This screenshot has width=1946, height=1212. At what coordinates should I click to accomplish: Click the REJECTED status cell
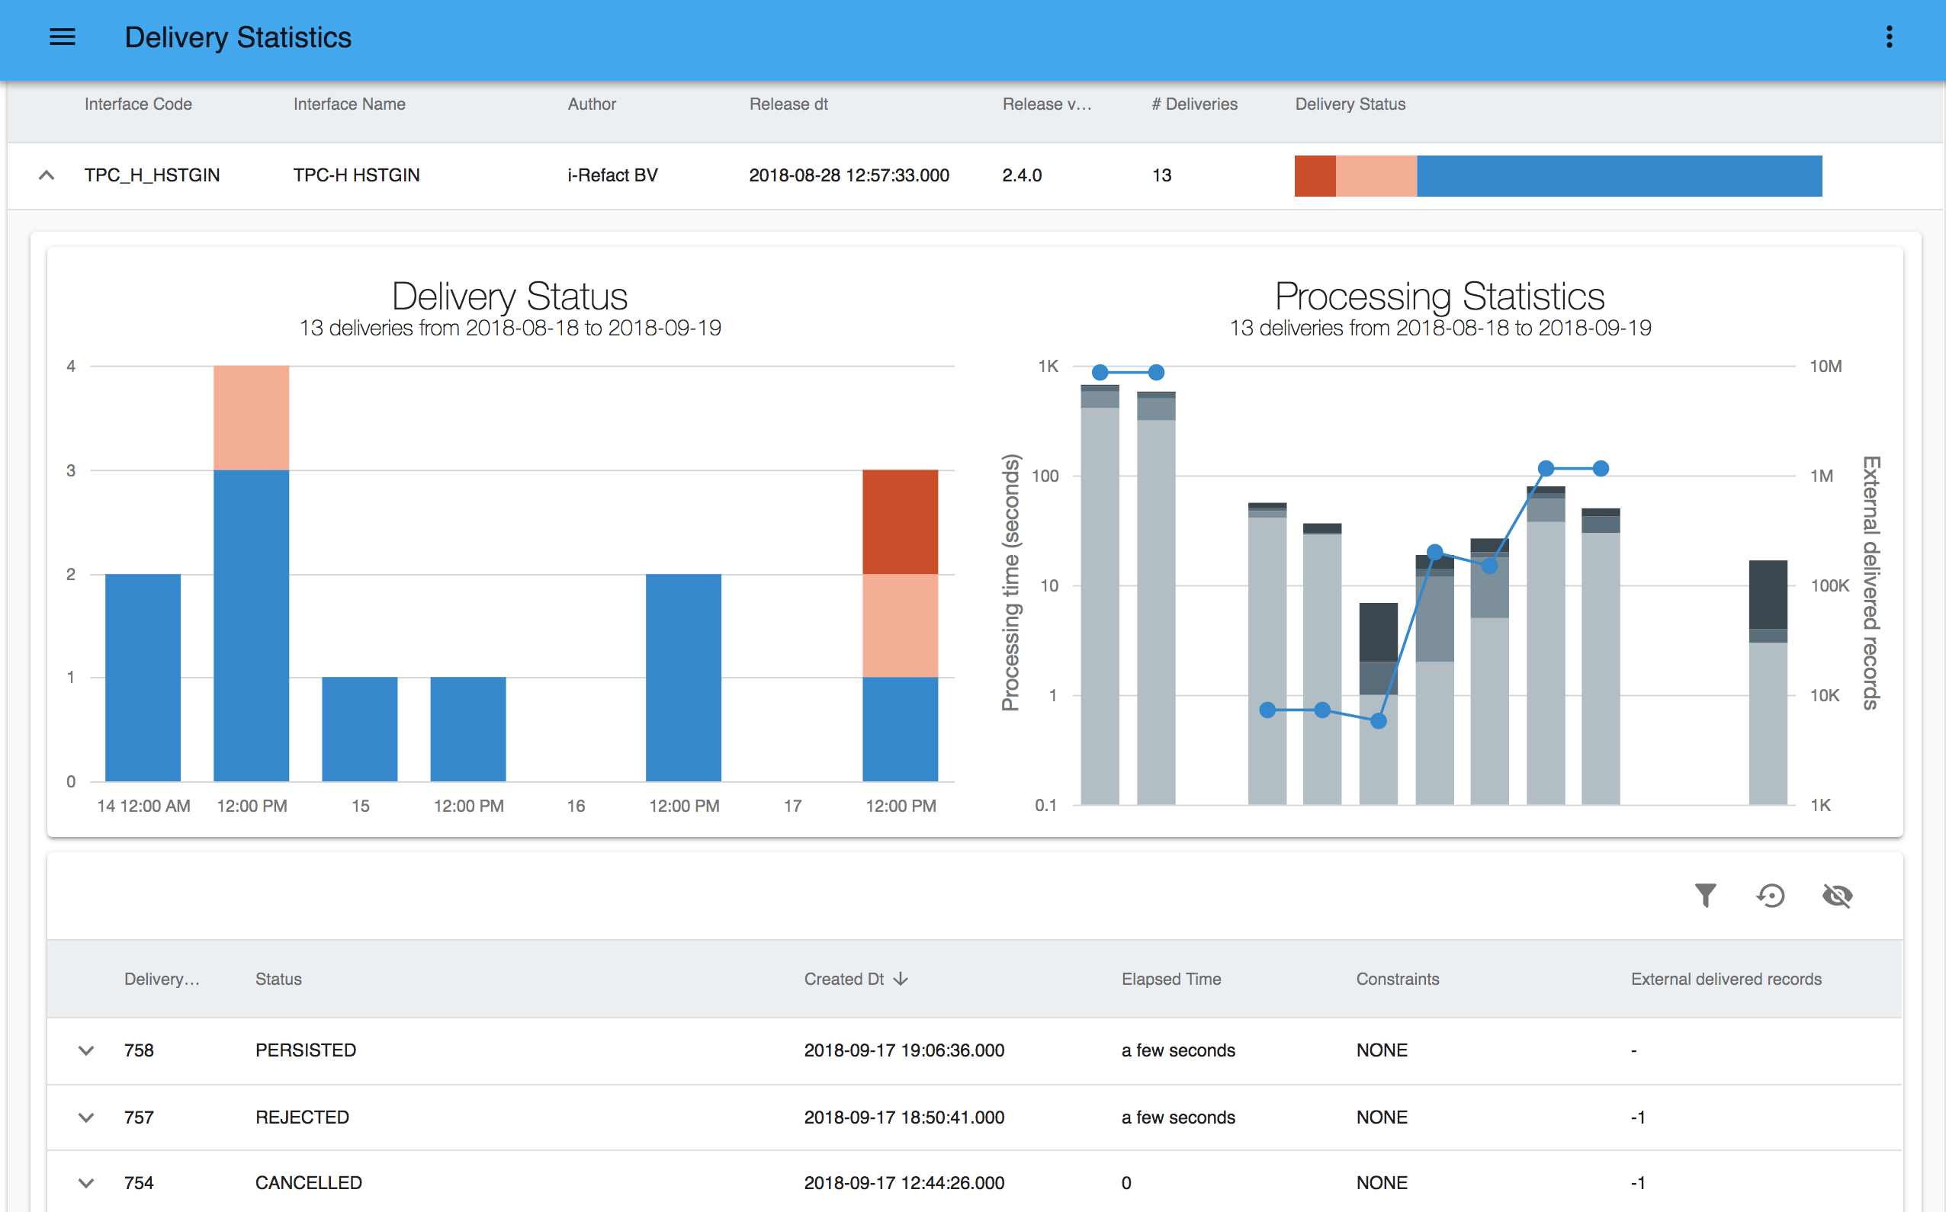(302, 1117)
